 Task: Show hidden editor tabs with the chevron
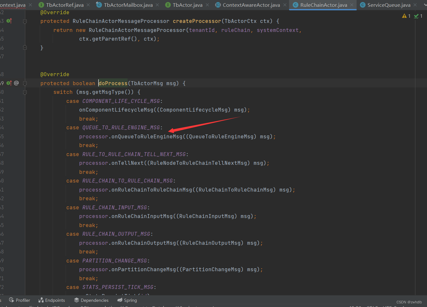click(x=425, y=5)
